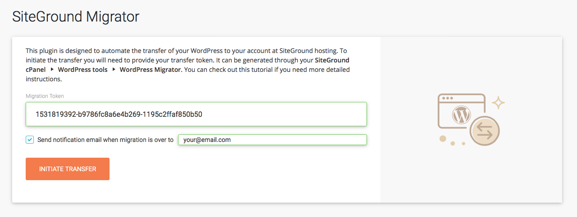This screenshot has height=217, width=577.
Task: Click the 'WordPress tools' breadcrumb text
Action: coord(82,70)
